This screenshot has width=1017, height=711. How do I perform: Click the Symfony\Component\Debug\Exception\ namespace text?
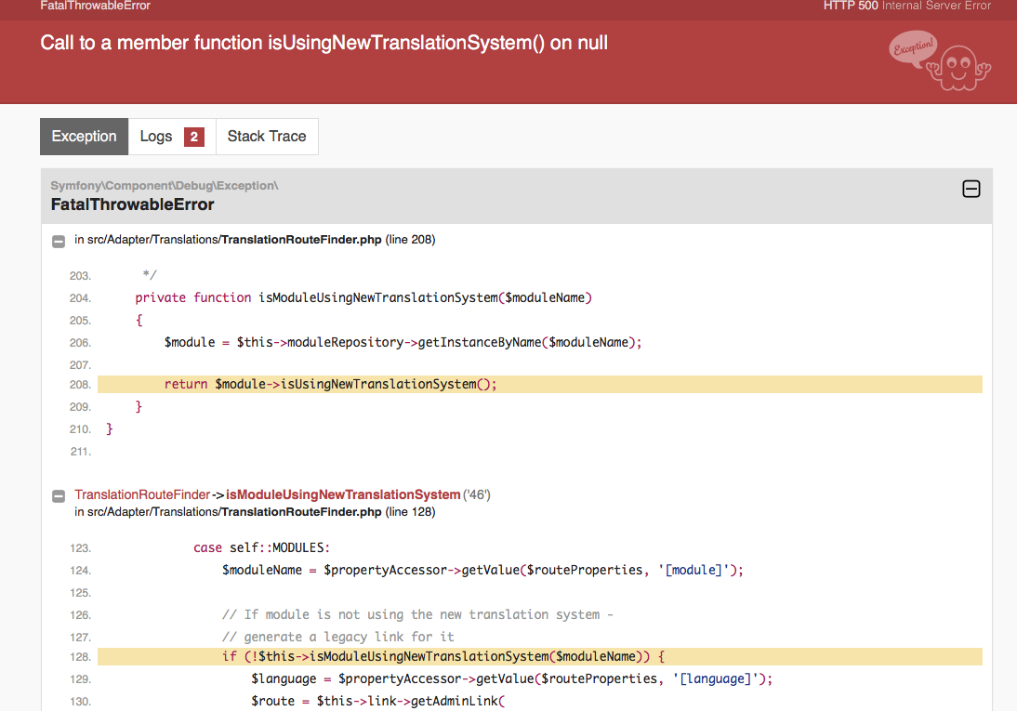click(x=165, y=186)
